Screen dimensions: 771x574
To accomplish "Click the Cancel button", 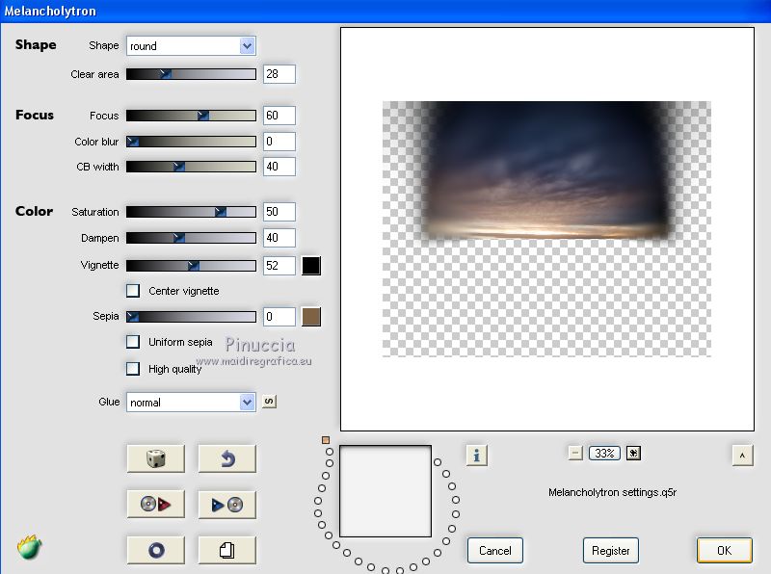I will click(x=495, y=551).
